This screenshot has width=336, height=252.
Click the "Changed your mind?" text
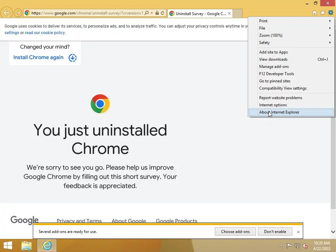click(45, 47)
